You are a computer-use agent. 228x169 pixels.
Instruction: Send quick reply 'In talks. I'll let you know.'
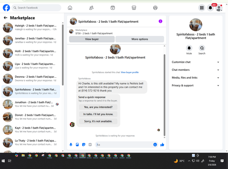(x=98, y=114)
